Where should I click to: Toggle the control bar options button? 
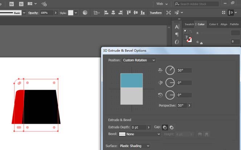tap(231, 13)
